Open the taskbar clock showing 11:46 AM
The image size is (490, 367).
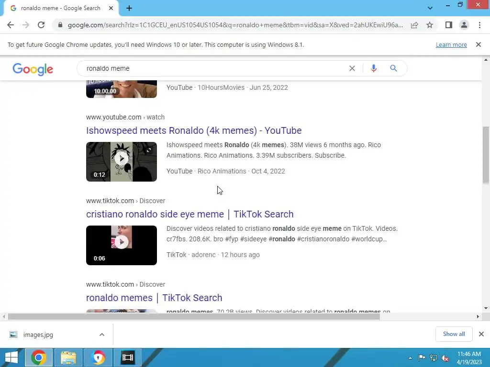click(x=469, y=358)
